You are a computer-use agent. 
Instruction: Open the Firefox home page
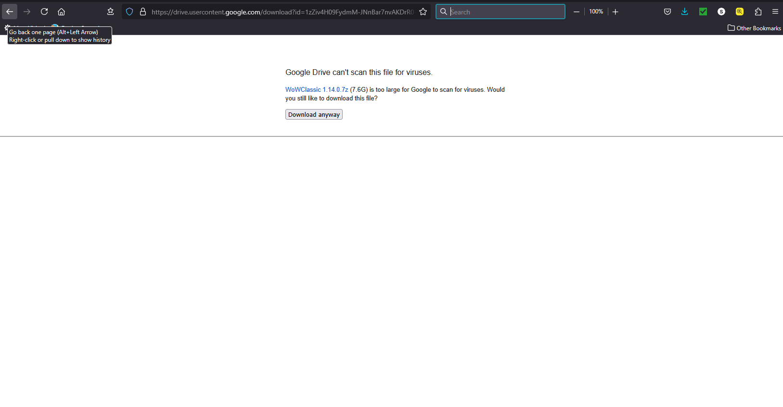[62, 12]
